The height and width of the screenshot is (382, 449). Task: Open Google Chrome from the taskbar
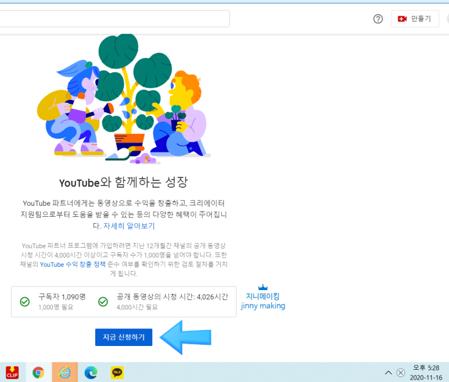coord(38,373)
